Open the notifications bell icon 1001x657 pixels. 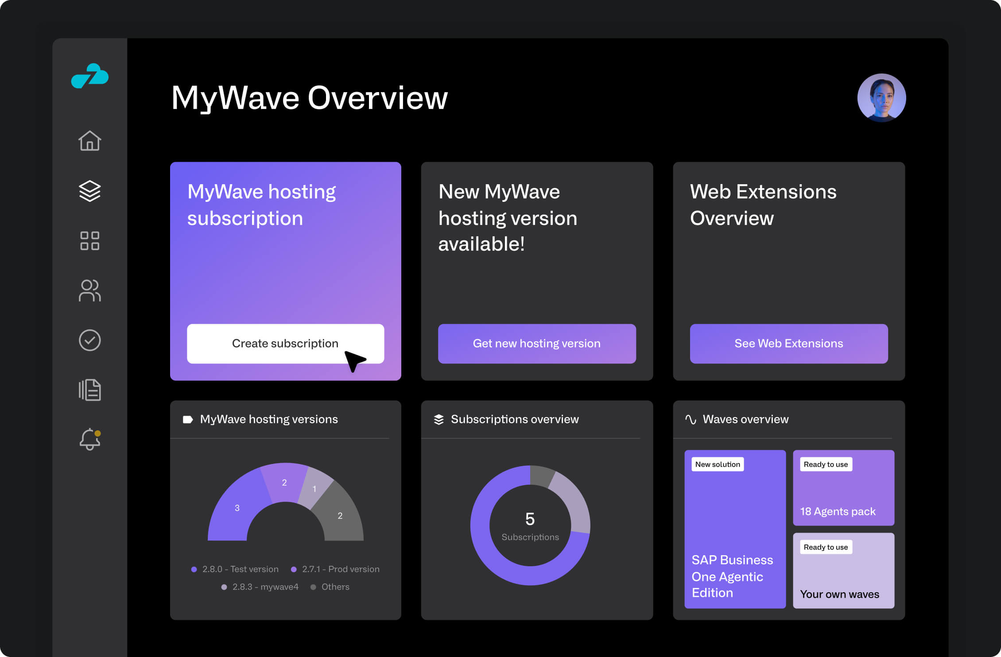(90, 439)
